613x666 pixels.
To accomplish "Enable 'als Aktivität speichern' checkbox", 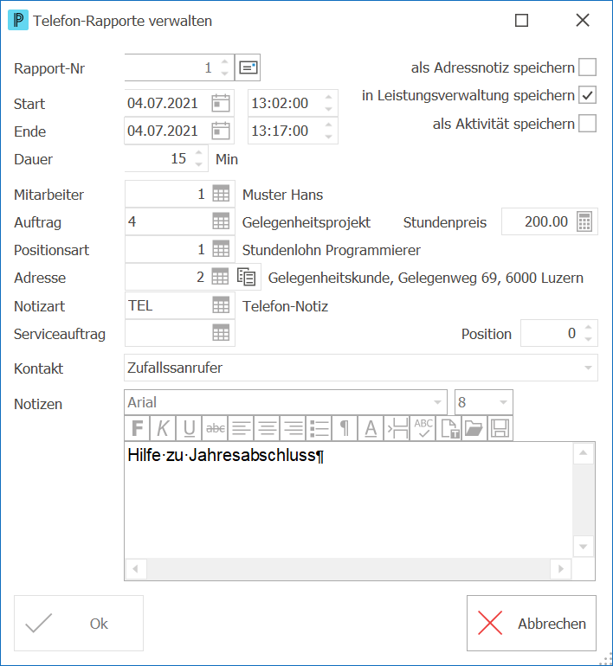I will (x=587, y=124).
